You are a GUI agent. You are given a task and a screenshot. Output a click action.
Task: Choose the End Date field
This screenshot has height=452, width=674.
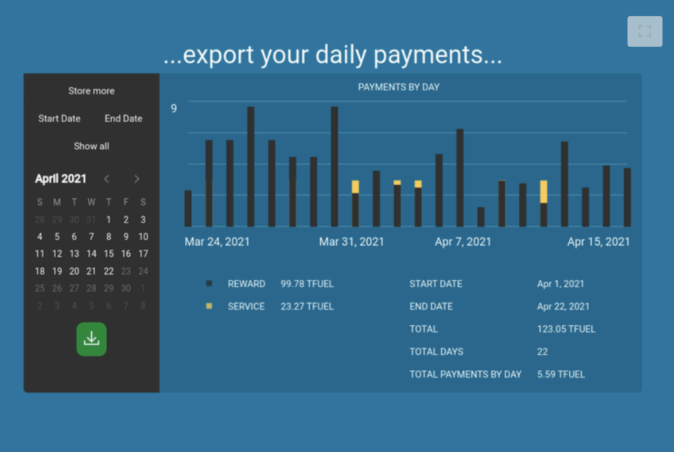(123, 119)
